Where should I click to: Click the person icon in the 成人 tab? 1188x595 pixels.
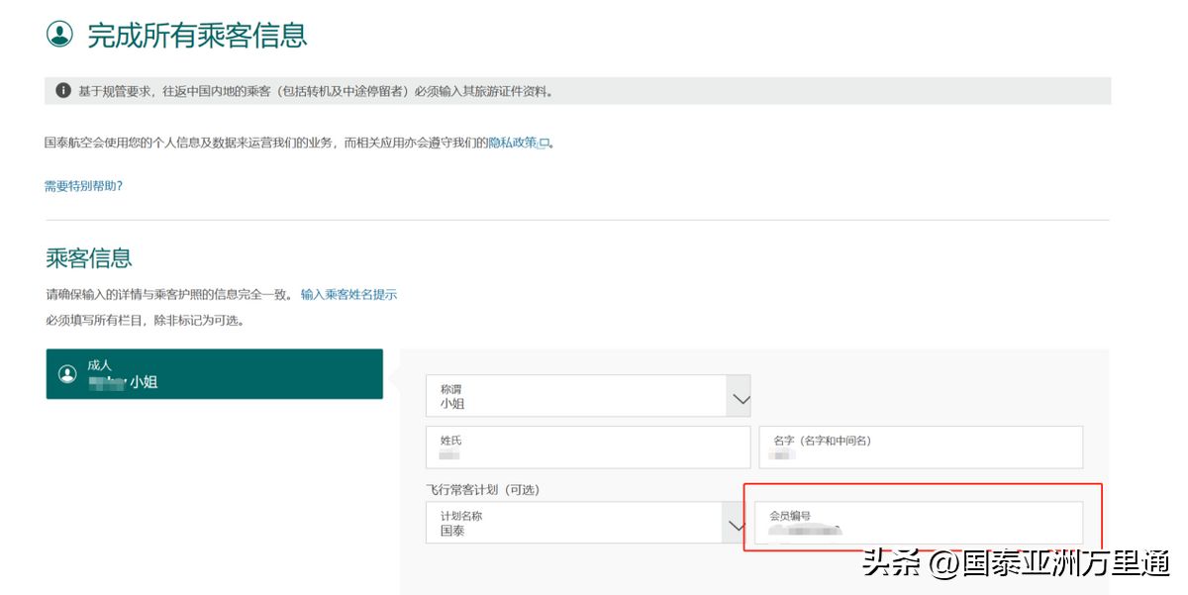pyautogui.click(x=67, y=374)
